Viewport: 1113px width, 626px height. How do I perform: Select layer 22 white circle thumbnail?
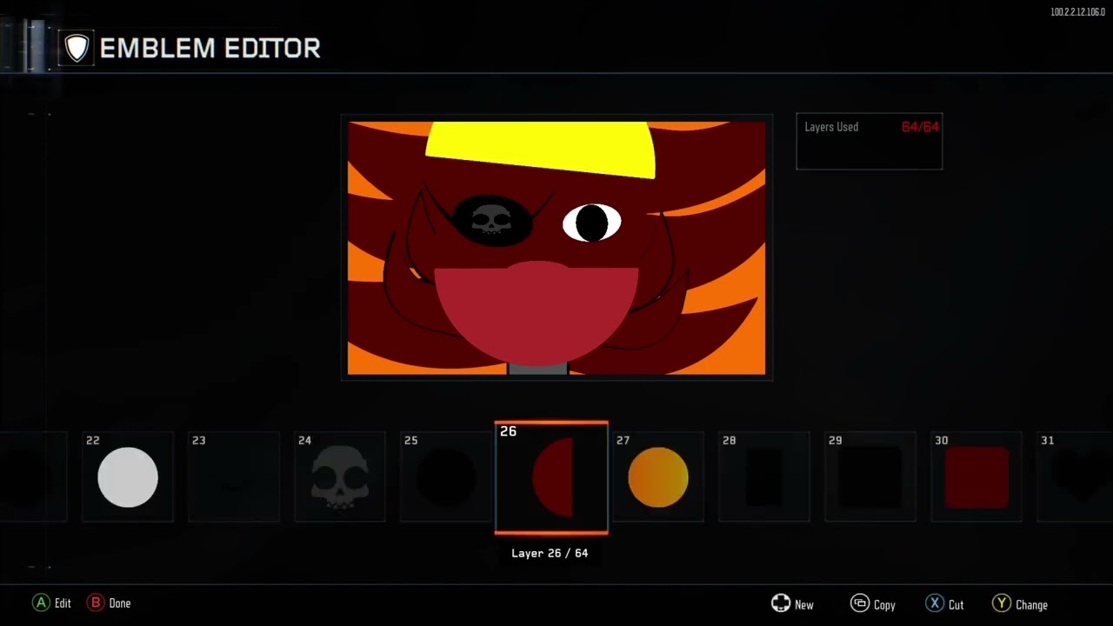point(128,476)
